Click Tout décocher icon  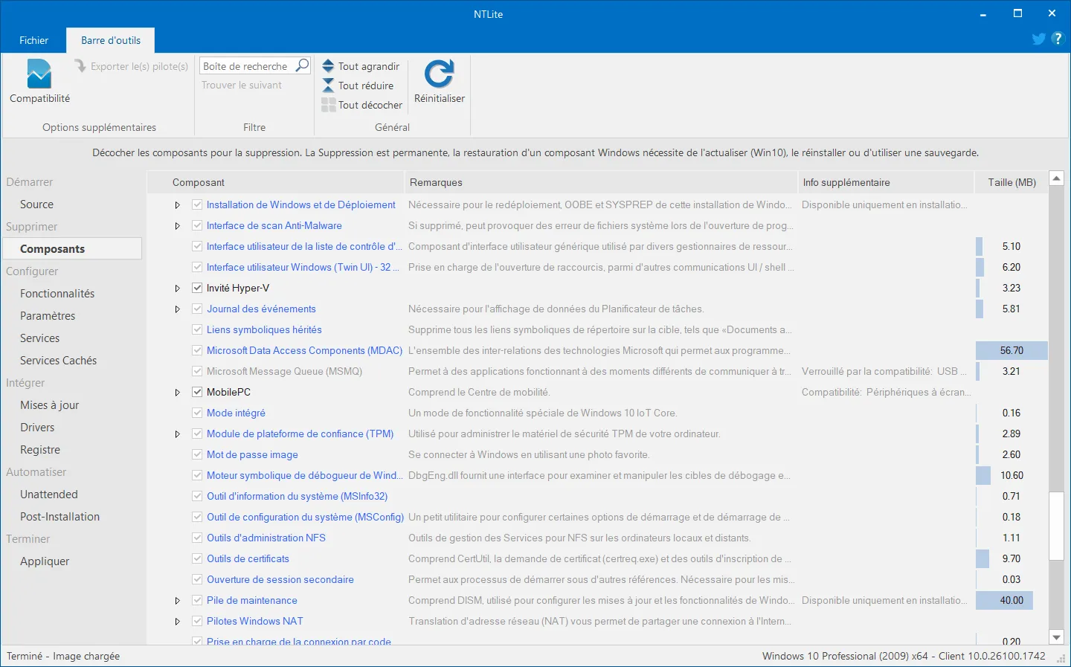[x=328, y=105]
